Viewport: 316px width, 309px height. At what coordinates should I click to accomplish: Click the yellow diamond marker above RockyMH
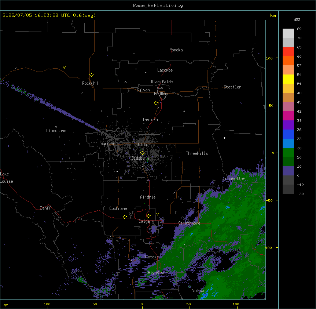click(91, 75)
